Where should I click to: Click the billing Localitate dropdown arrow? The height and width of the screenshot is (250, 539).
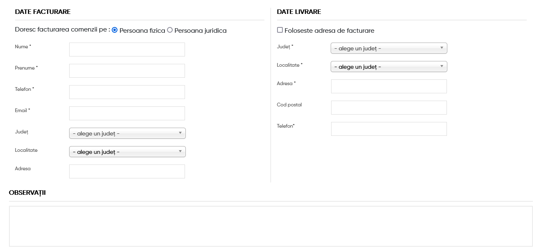(x=180, y=151)
